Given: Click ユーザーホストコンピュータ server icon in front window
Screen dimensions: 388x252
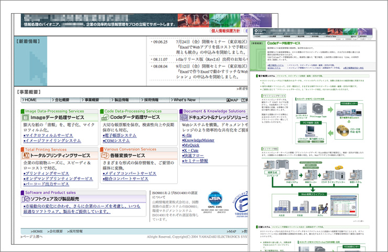Looking at the screenshot, I should tap(301, 109).
